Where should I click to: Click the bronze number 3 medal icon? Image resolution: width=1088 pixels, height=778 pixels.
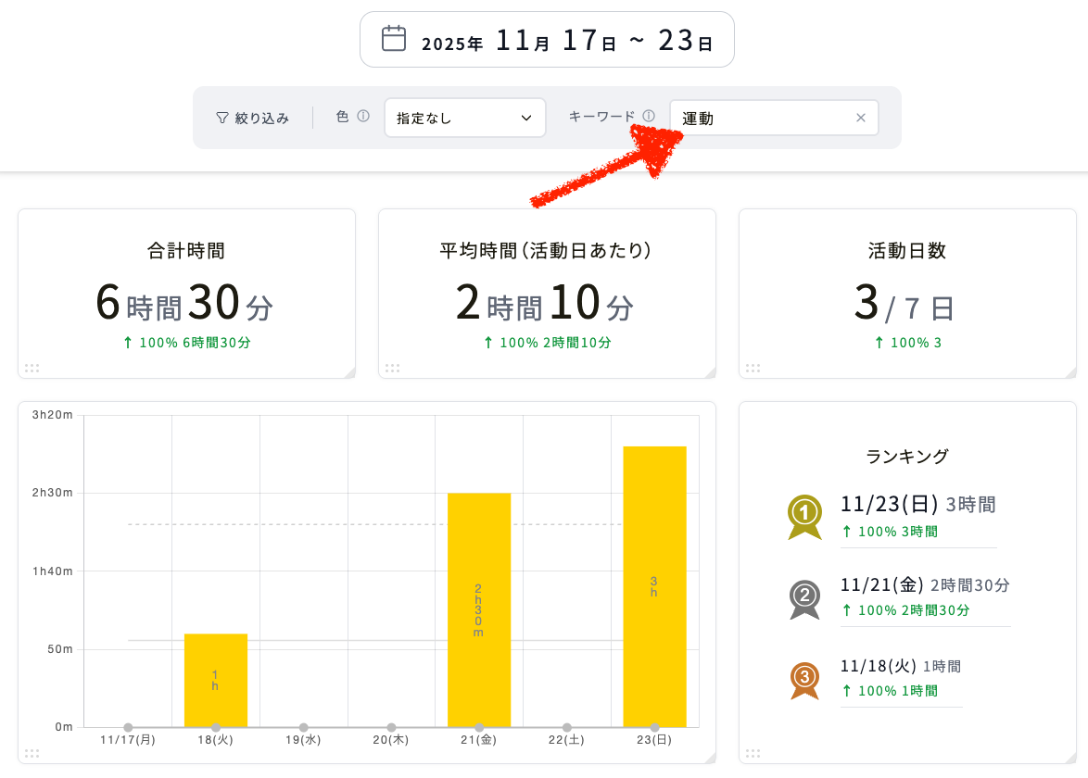coord(805,680)
